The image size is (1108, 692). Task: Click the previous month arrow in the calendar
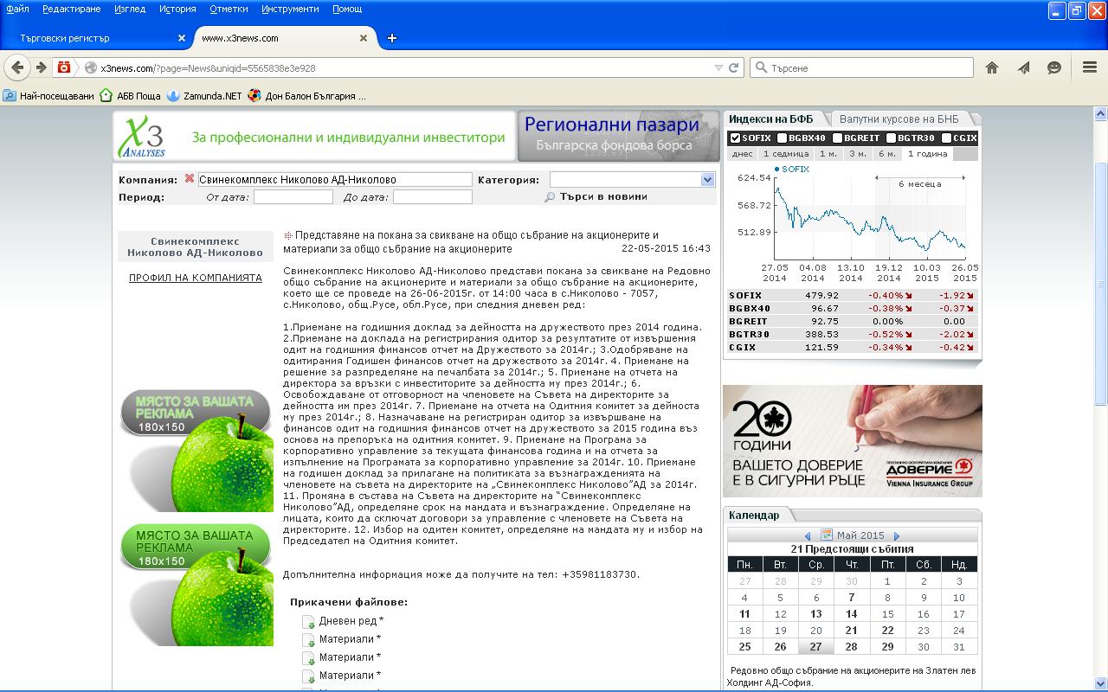pyautogui.click(x=808, y=536)
